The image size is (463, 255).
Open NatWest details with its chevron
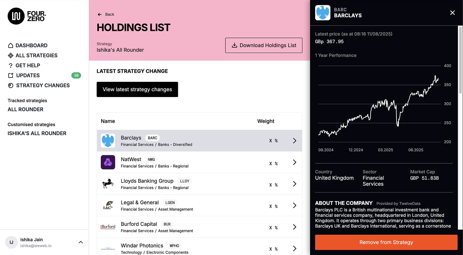click(x=294, y=162)
